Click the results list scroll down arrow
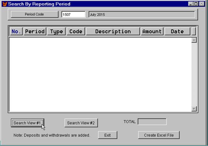Screen dimensions: 208x146 [194, 109]
